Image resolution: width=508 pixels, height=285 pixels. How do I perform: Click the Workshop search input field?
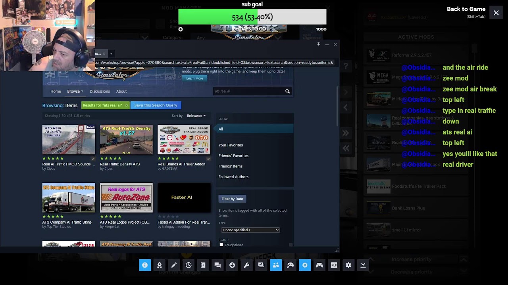248,91
